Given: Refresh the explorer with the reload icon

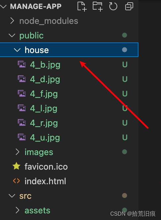Looking at the screenshot, I should [113, 6].
